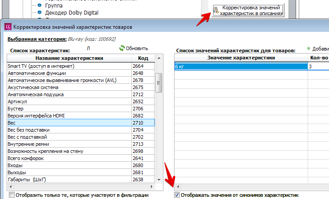
Task: Click the right arrow of the characteristics horizontal scrollbar
Action: coord(152,187)
